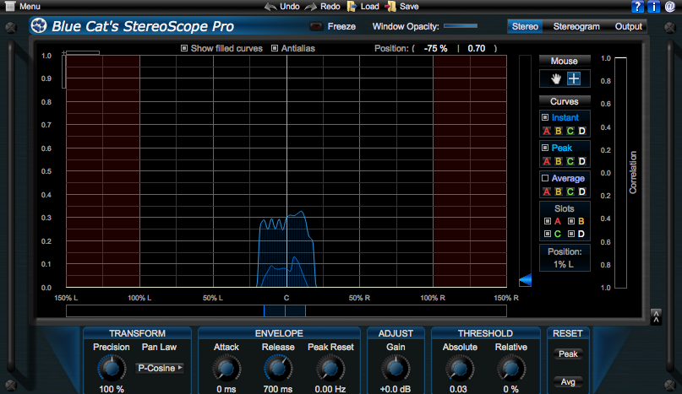Click the Redo arrow icon
This screenshot has height=394, width=682.
pos(310,7)
